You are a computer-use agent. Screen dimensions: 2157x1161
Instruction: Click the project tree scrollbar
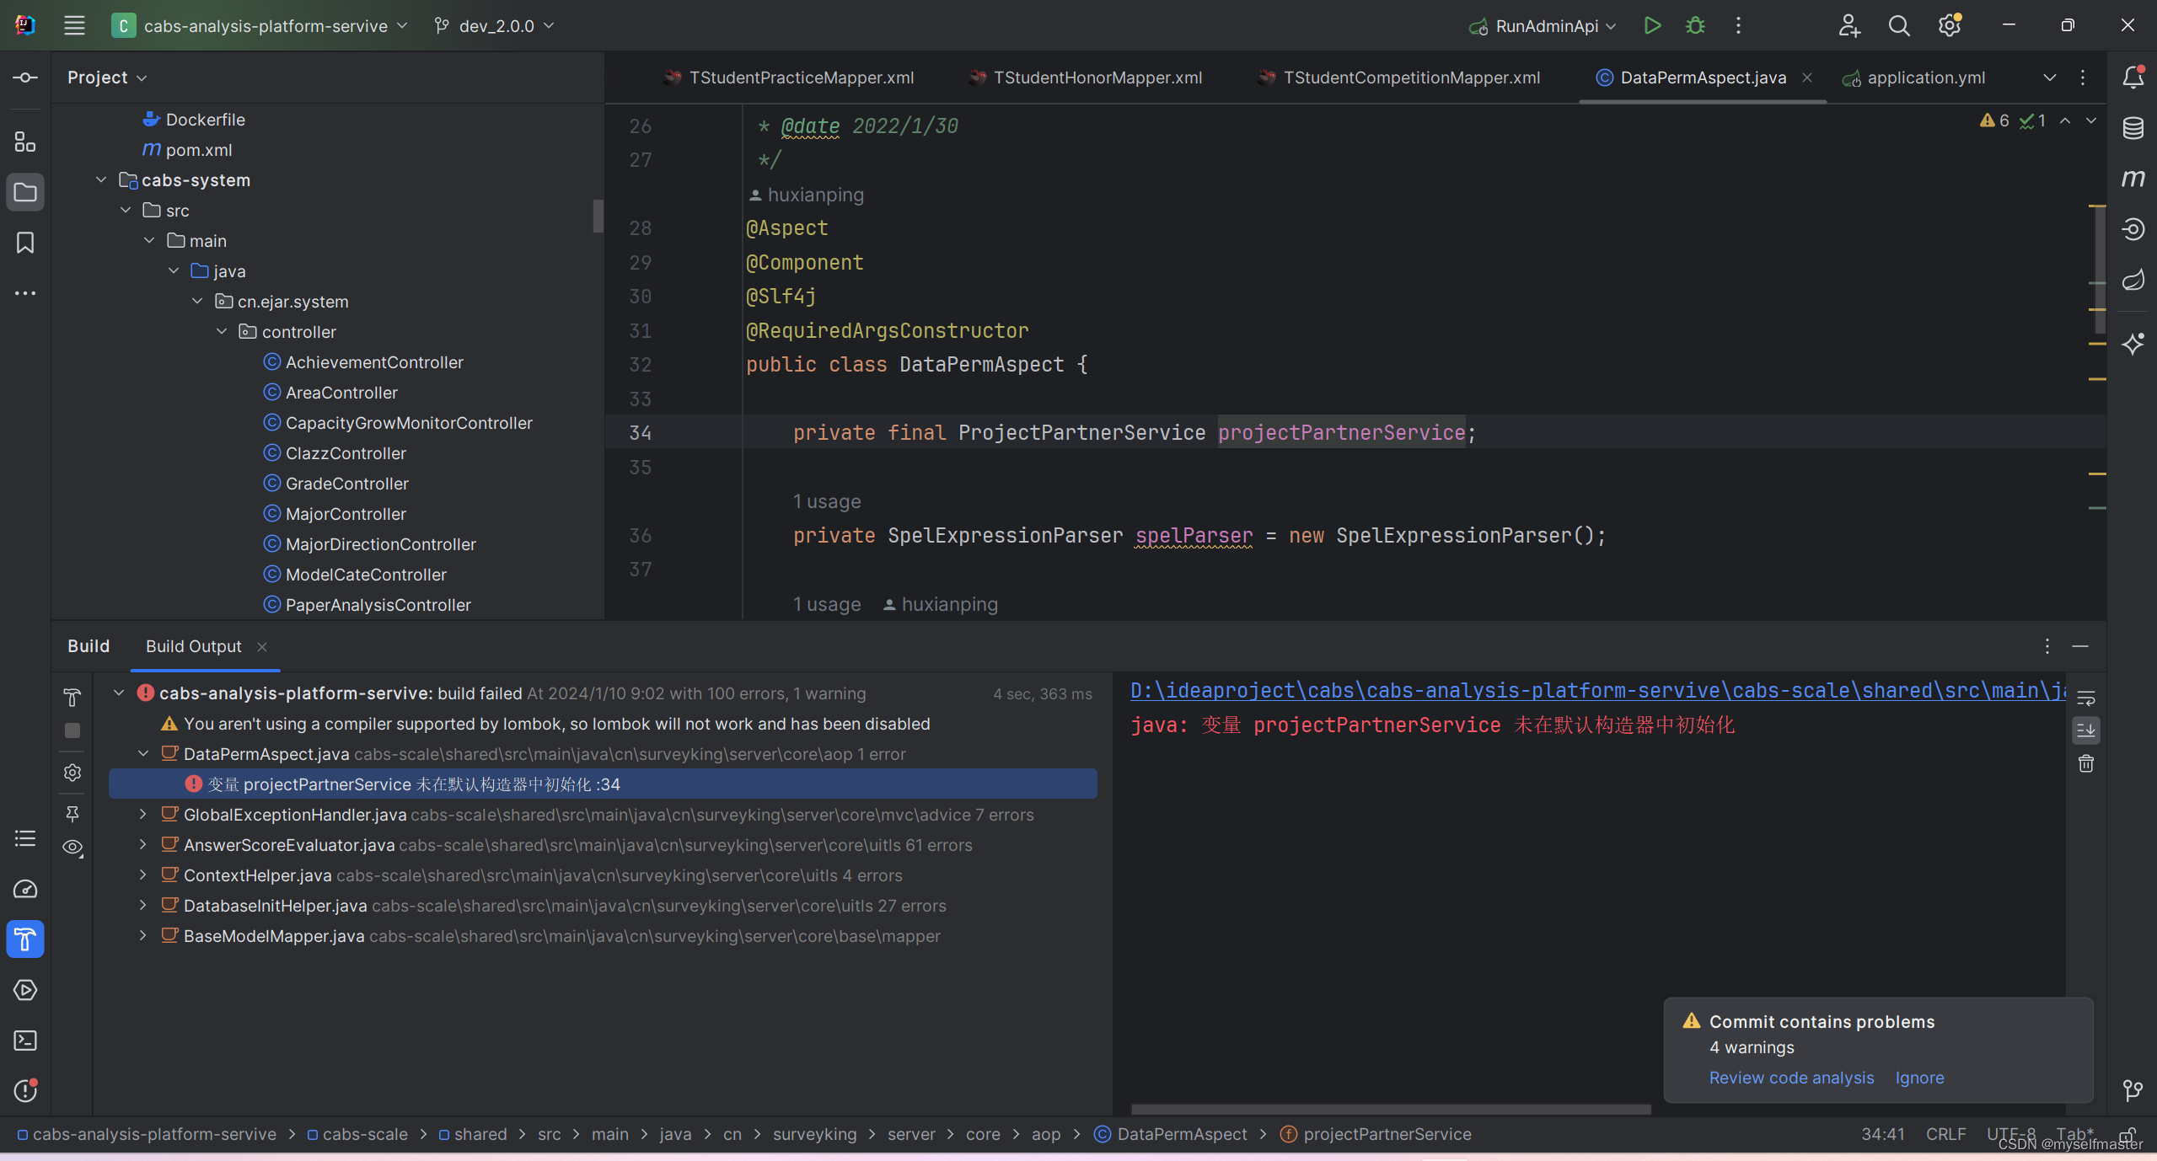pyautogui.click(x=598, y=216)
